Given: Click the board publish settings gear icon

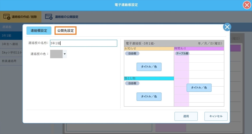Looking at the screenshot, I should pyautogui.click(x=49, y=17).
